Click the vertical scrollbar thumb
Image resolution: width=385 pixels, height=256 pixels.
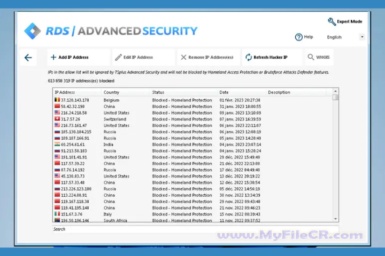coord(335,98)
